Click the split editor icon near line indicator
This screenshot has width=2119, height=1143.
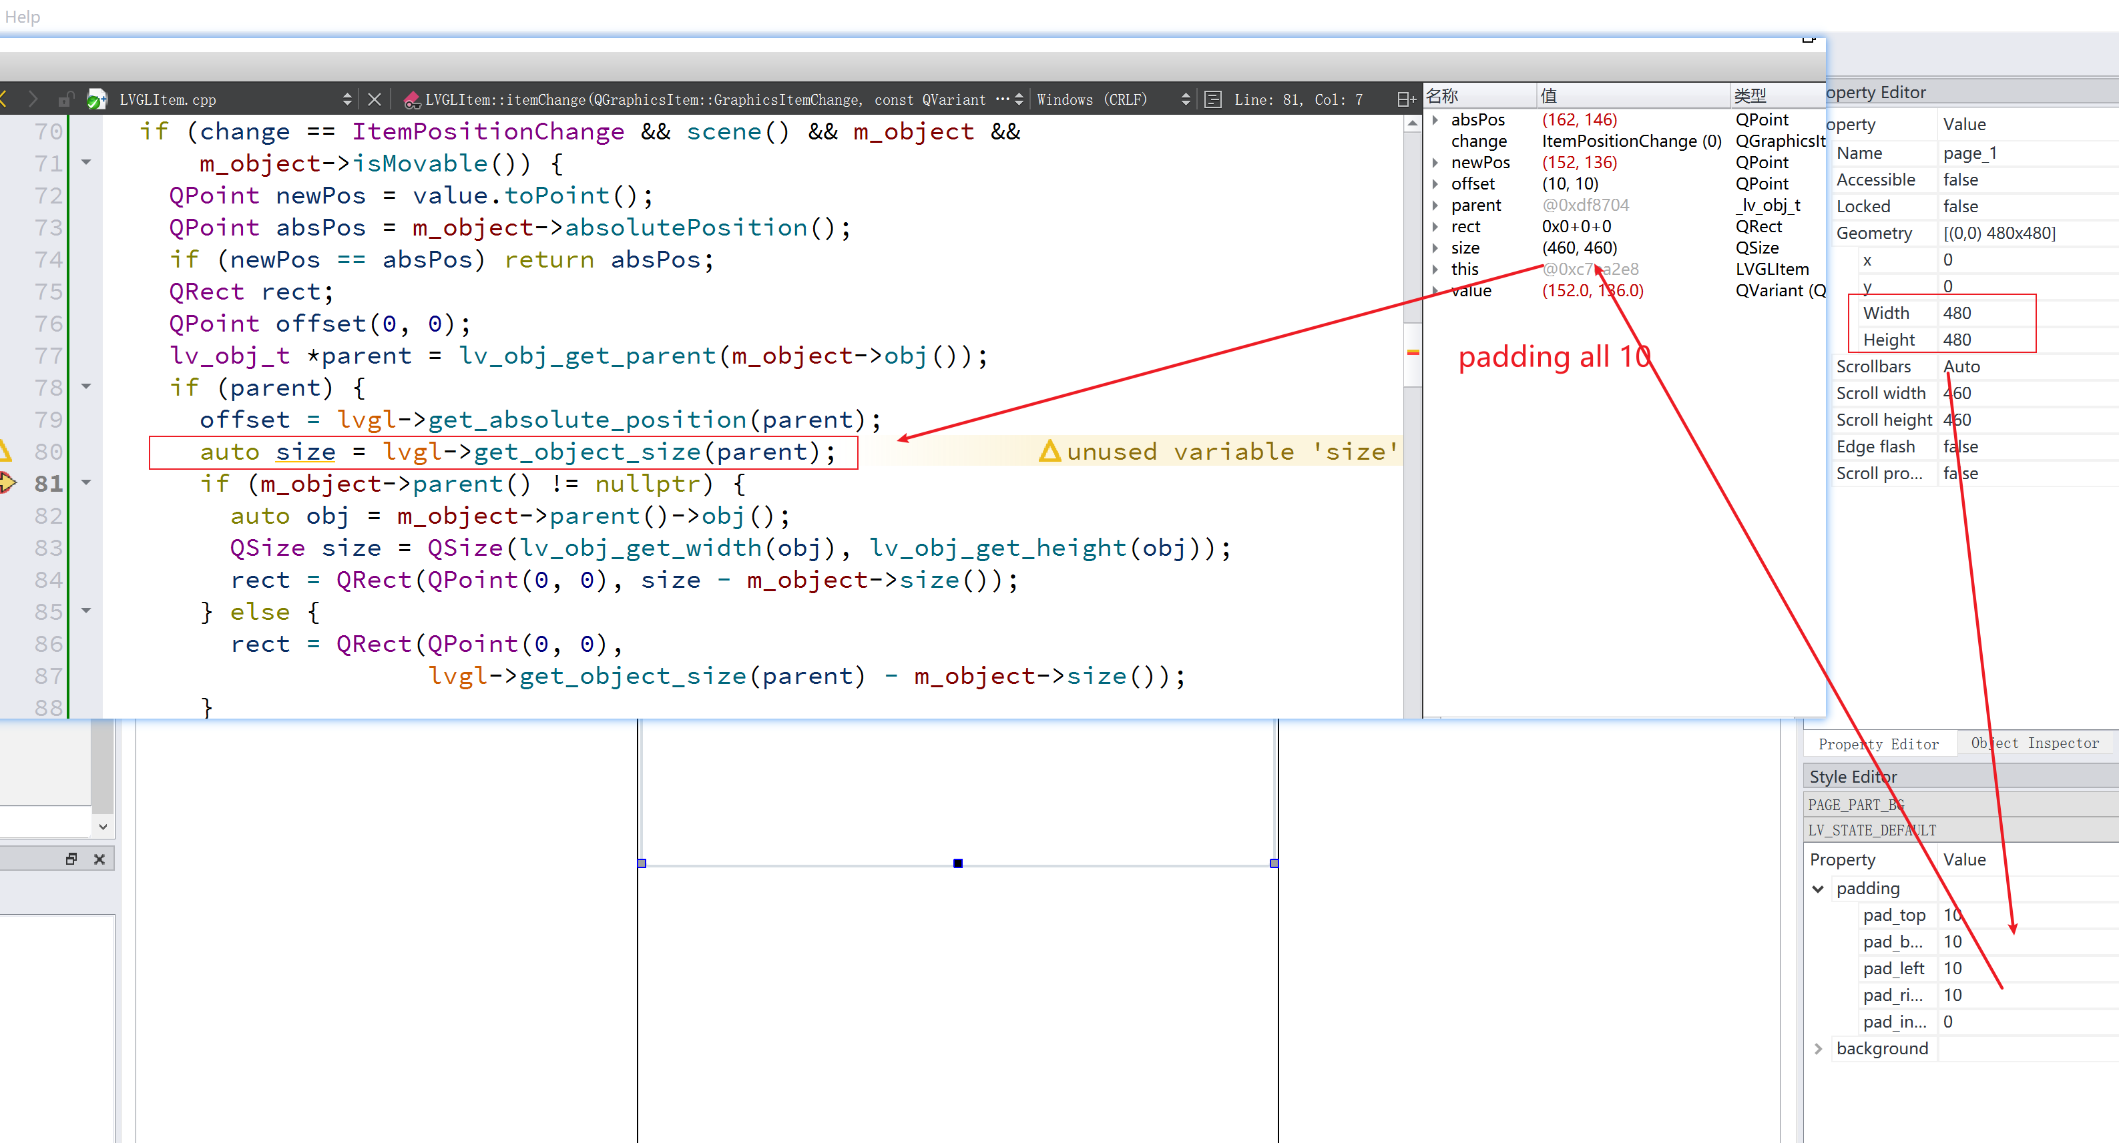1405,99
